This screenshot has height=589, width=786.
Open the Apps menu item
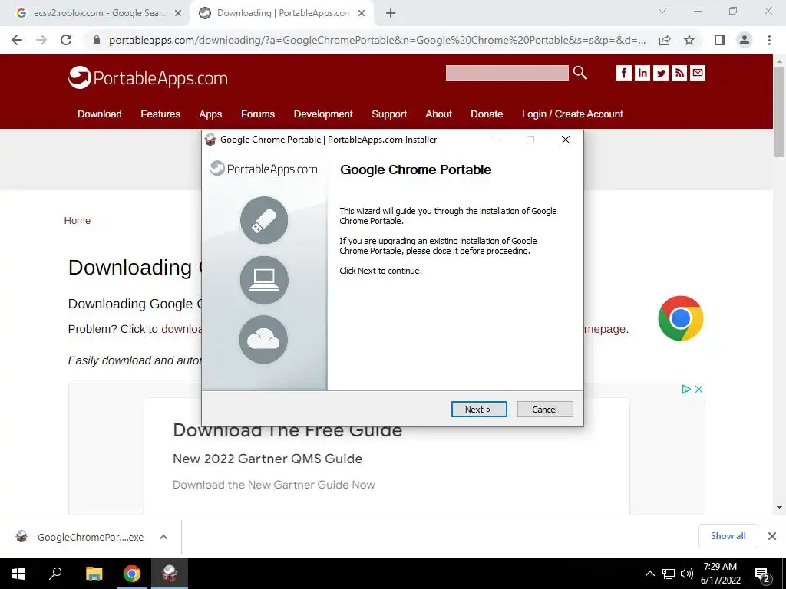[x=210, y=114]
